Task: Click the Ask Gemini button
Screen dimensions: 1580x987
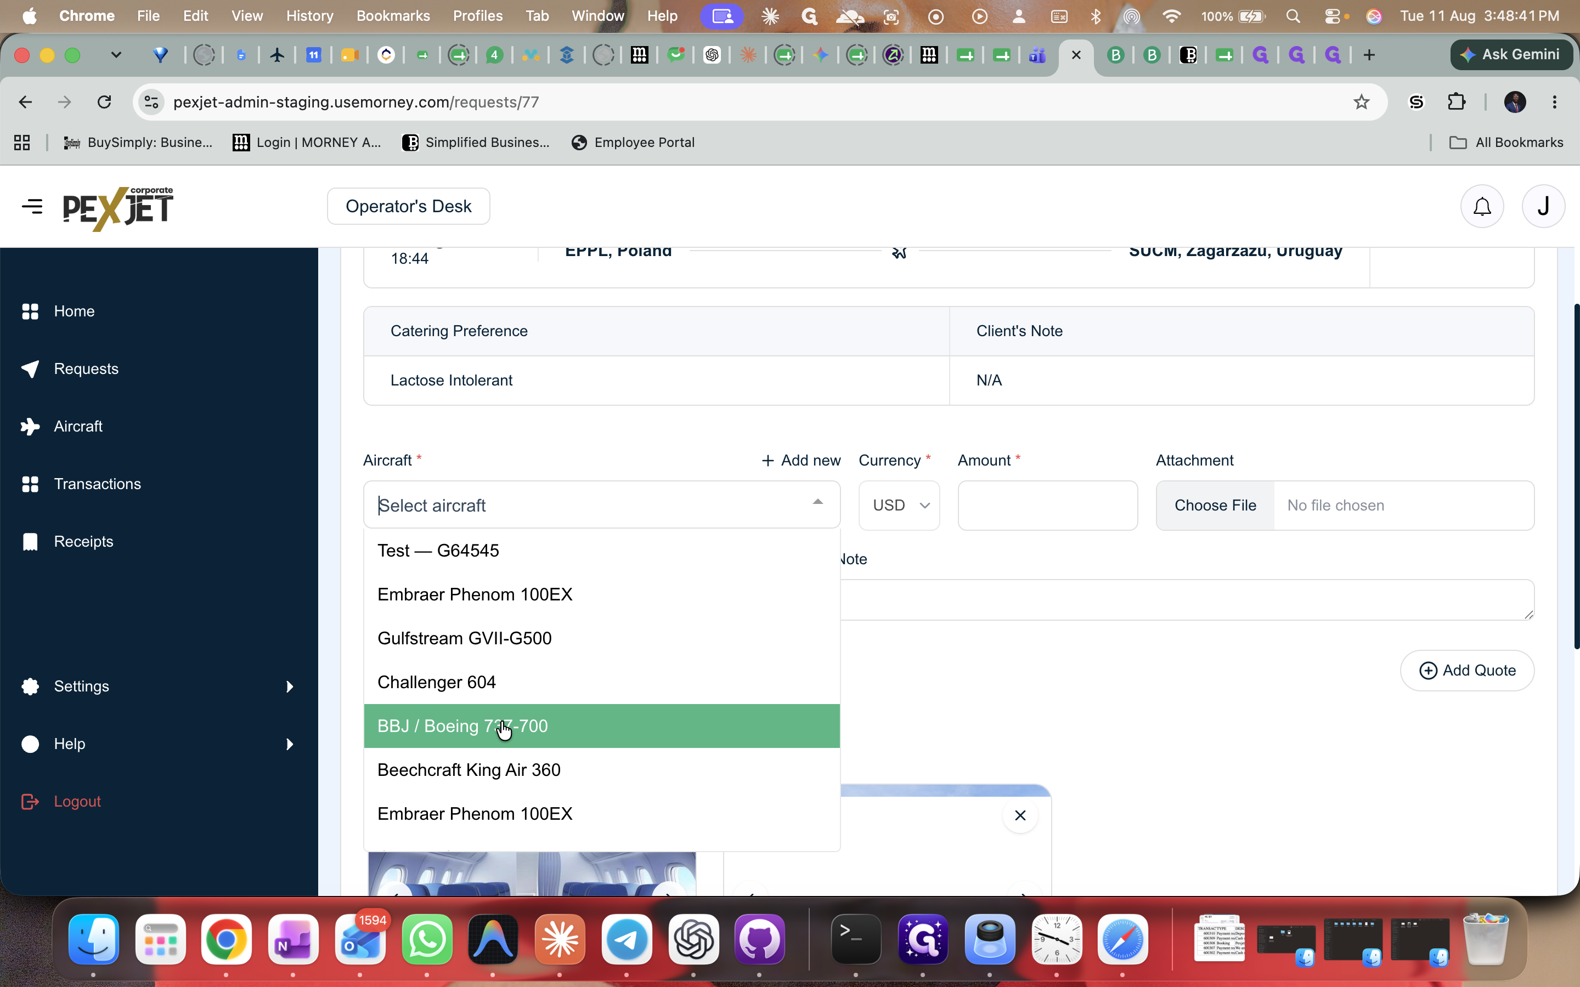Action: tap(1511, 55)
